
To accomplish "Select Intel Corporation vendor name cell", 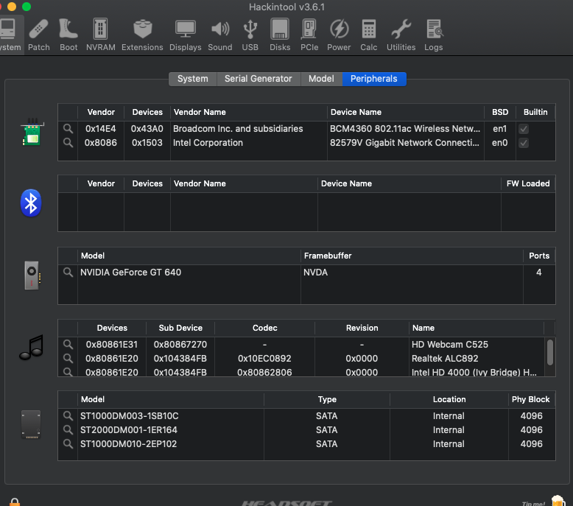I will click(x=208, y=142).
